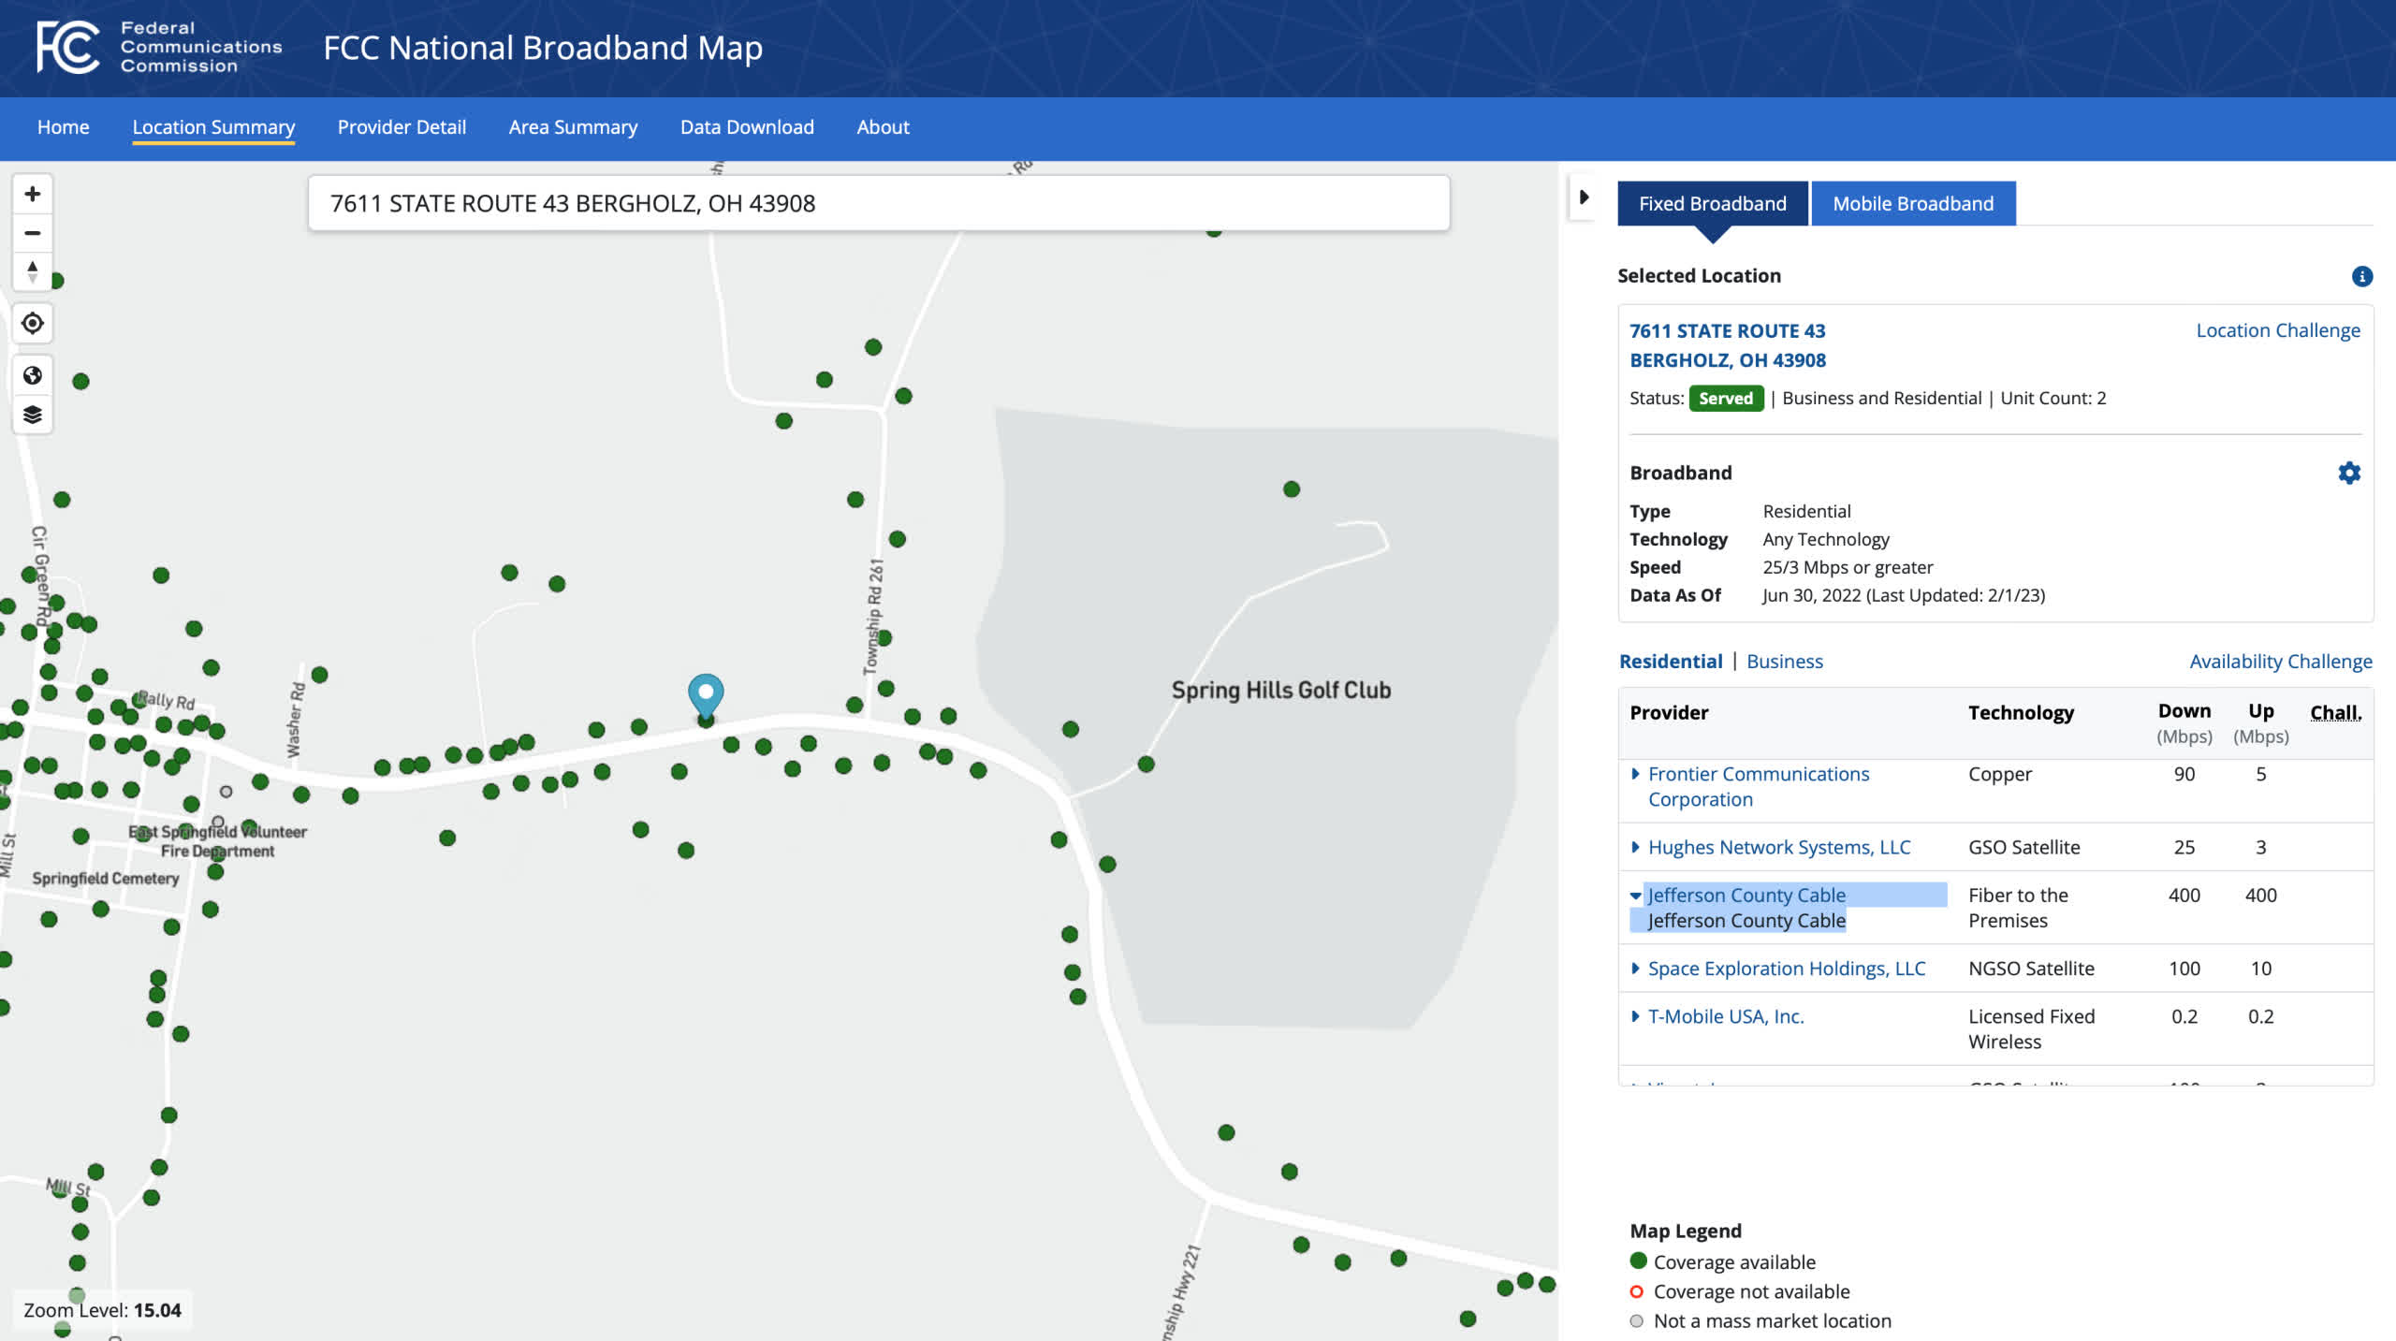Click the GSO Satellite cell for Hughes

click(2024, 847)
